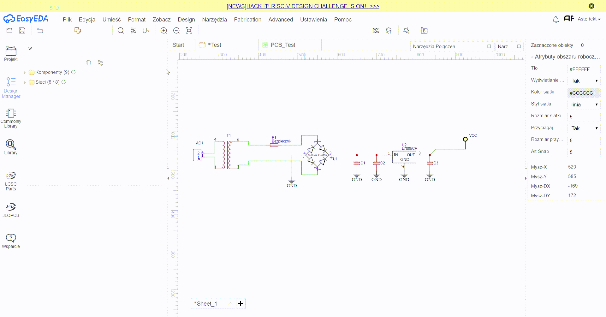The height and width of the screenshot is (317, 606).
Task: Open the notifications bell
Action: click(555, 20)
